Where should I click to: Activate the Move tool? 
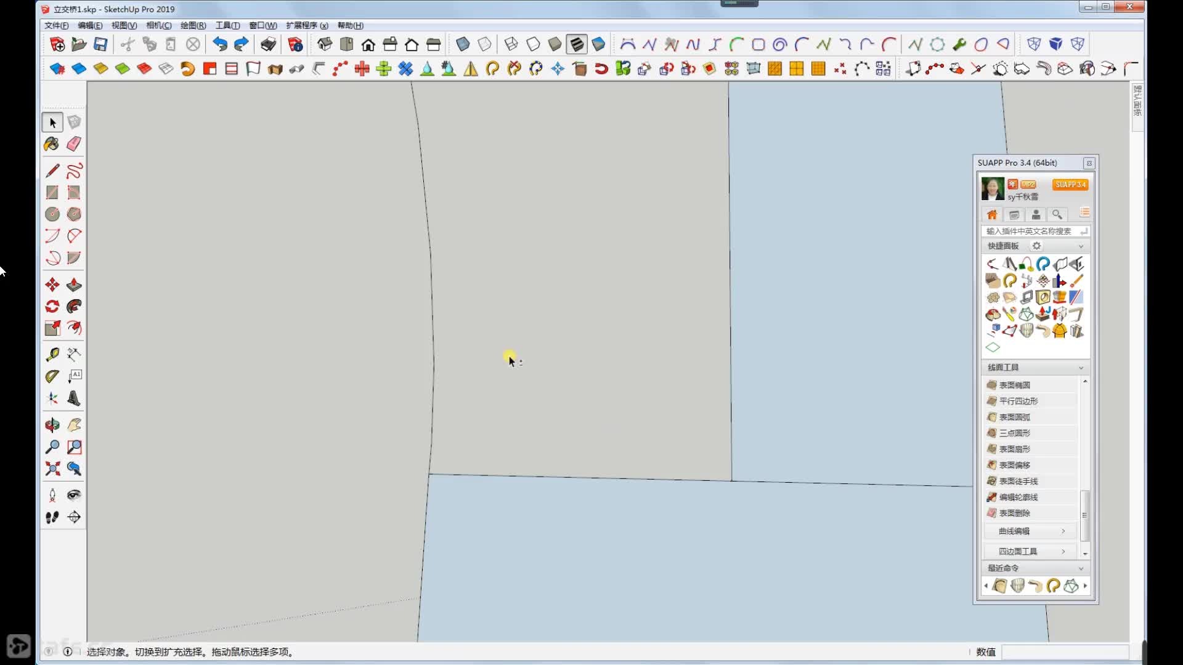(52, 284)
